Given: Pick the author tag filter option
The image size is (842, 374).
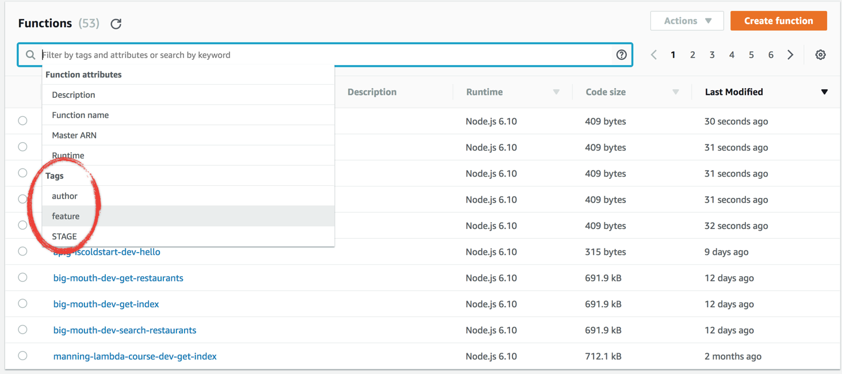Looking at the screenshot, I should point(64,196).
